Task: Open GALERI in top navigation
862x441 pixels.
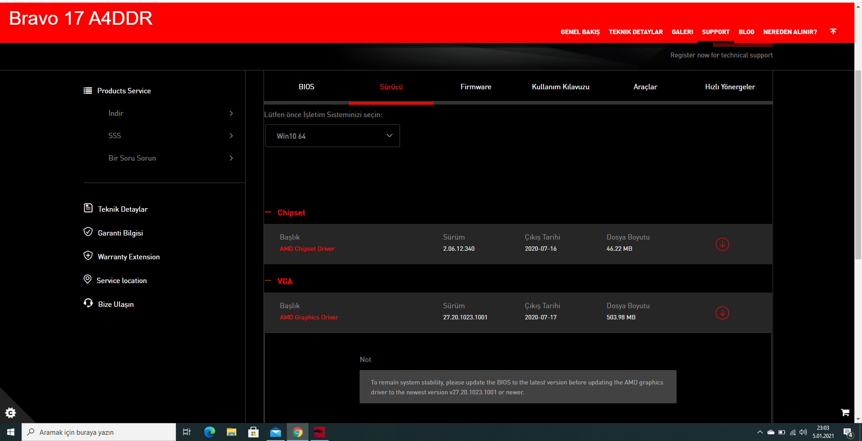Action: 682,32
